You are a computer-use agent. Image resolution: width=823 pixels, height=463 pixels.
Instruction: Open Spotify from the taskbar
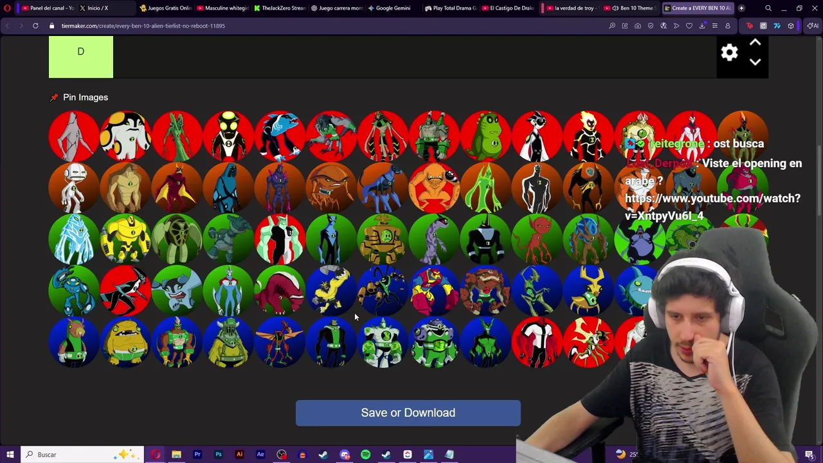pyautogui.click(x=365, y=455)
